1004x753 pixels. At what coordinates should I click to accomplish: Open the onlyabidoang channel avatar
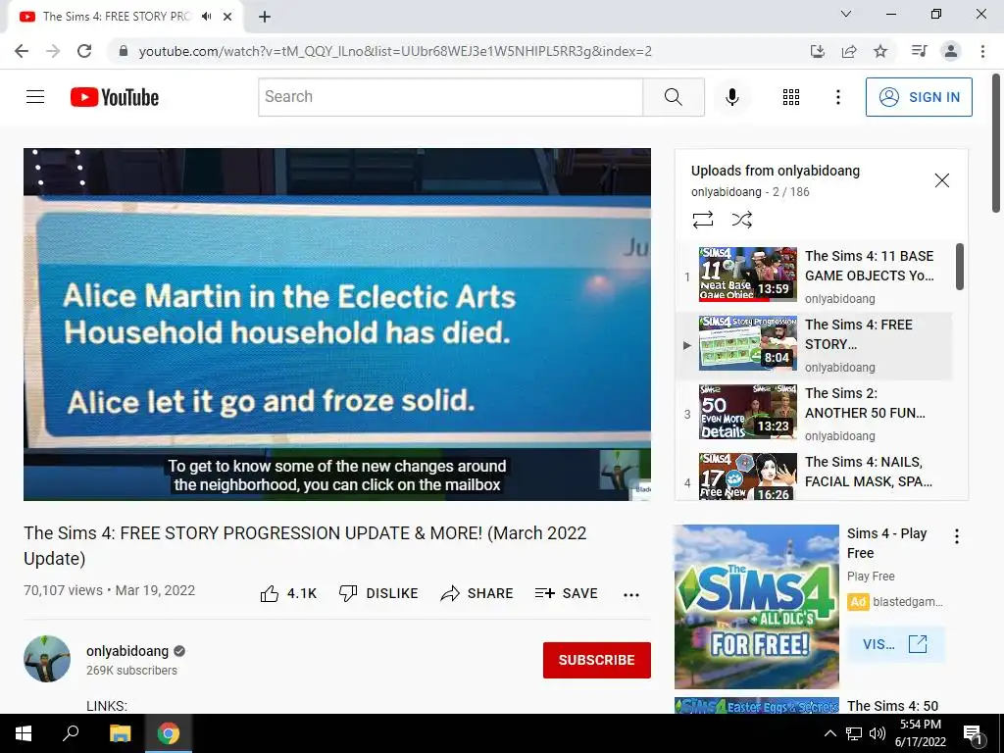pyautogui.click(x=47, y=658)
